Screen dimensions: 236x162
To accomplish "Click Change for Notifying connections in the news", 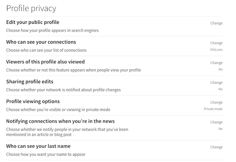I will (216, 122).
